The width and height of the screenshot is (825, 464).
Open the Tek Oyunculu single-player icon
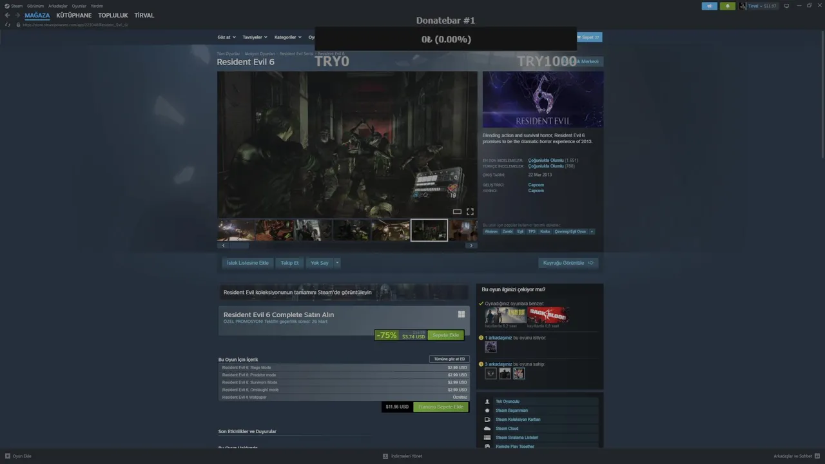pos(487,401)
